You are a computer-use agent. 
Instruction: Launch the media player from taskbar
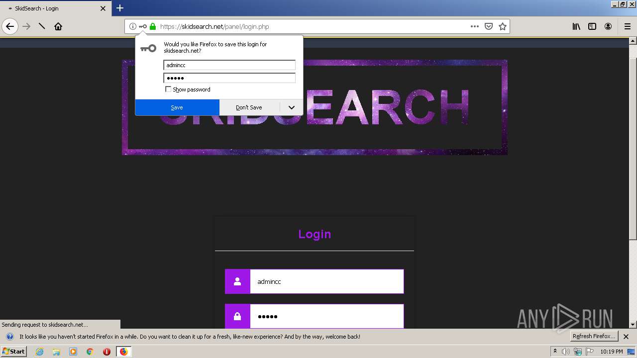(x=73, y=352)
